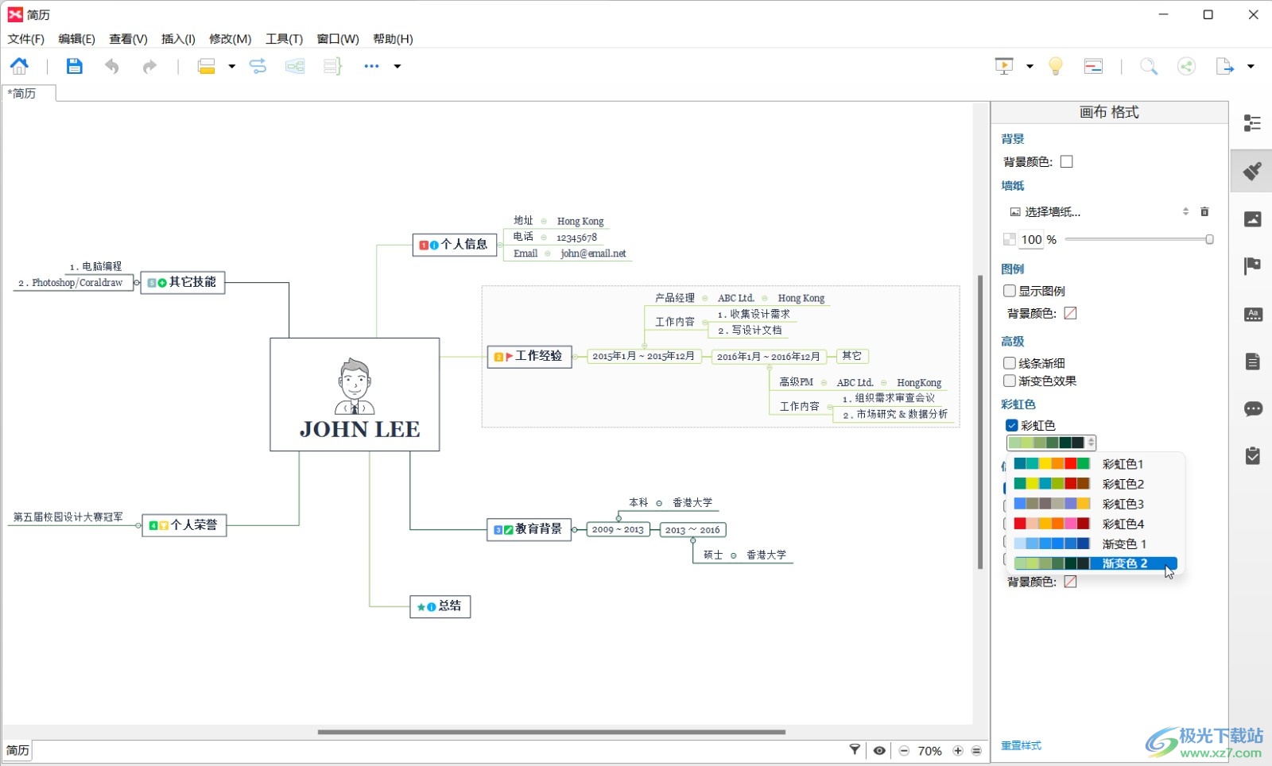1272x766 pixels.
Task: Pick the white 背景颜色 swatch under 背景
Action: 1067,161
